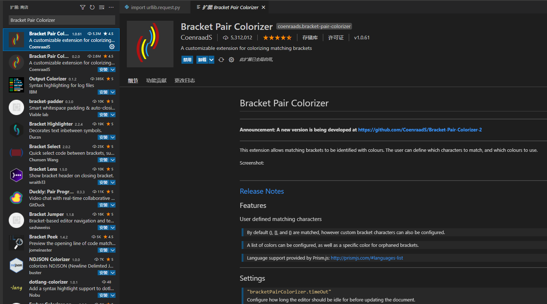547x304 pixels.
Task: Open install dropdown for bracket-padder
Action: [113, 115]
